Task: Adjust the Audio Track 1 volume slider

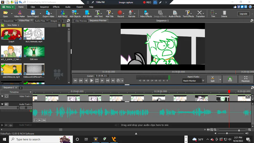Action: 10,108
